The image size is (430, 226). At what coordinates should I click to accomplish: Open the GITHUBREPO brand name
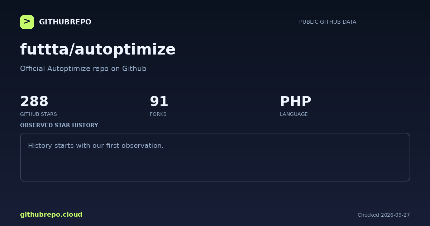[65, 22]
